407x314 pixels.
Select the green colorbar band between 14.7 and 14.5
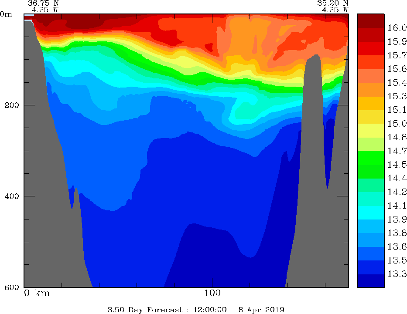(371, 158)
